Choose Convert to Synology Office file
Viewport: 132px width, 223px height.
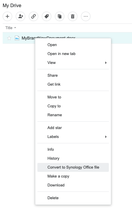73,167
